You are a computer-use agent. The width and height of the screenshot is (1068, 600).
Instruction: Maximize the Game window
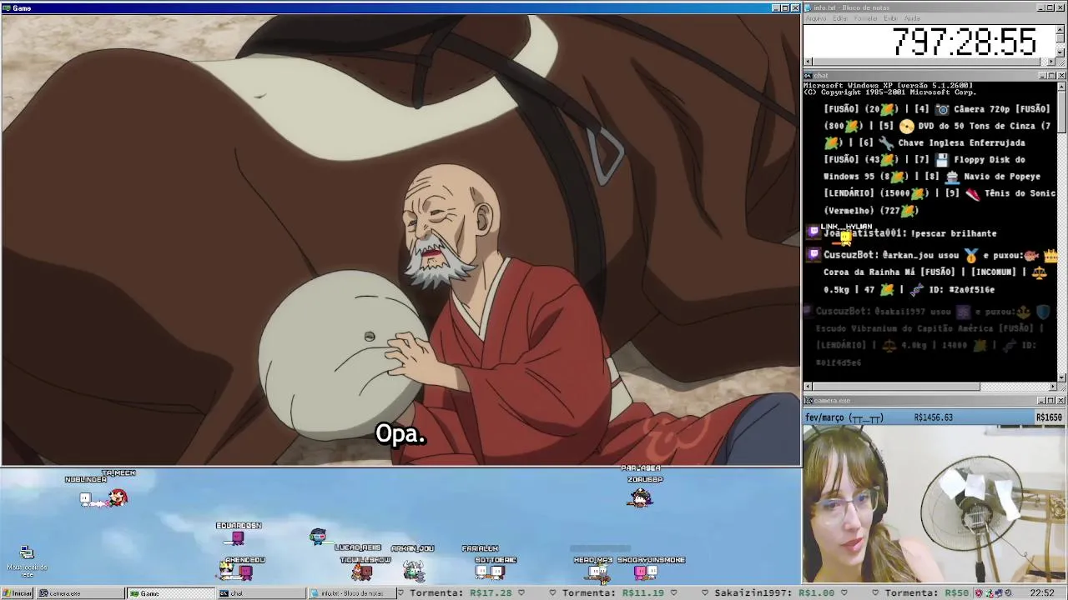pos(785,7)
